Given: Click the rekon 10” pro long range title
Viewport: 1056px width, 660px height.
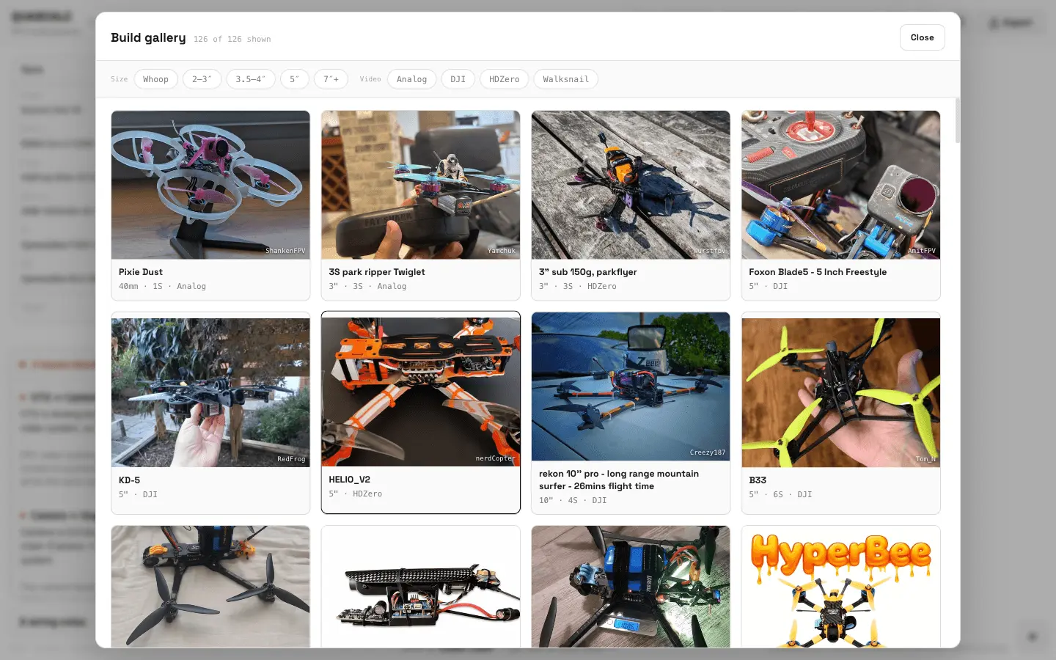Looking at the screenshot, I should pyautogui.click(x=619, y=480).
